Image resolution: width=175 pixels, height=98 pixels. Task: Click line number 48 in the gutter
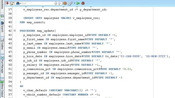point(10,56)
